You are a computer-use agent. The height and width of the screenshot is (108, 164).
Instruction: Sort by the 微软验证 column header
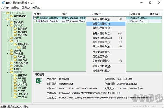155,14
